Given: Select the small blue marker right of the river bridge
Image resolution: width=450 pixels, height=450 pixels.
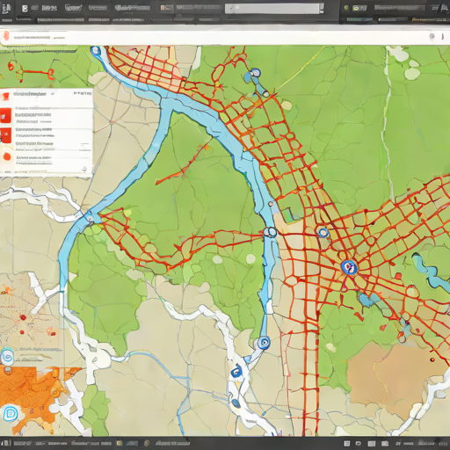Looking at the screenshot, I should [323, 233].
